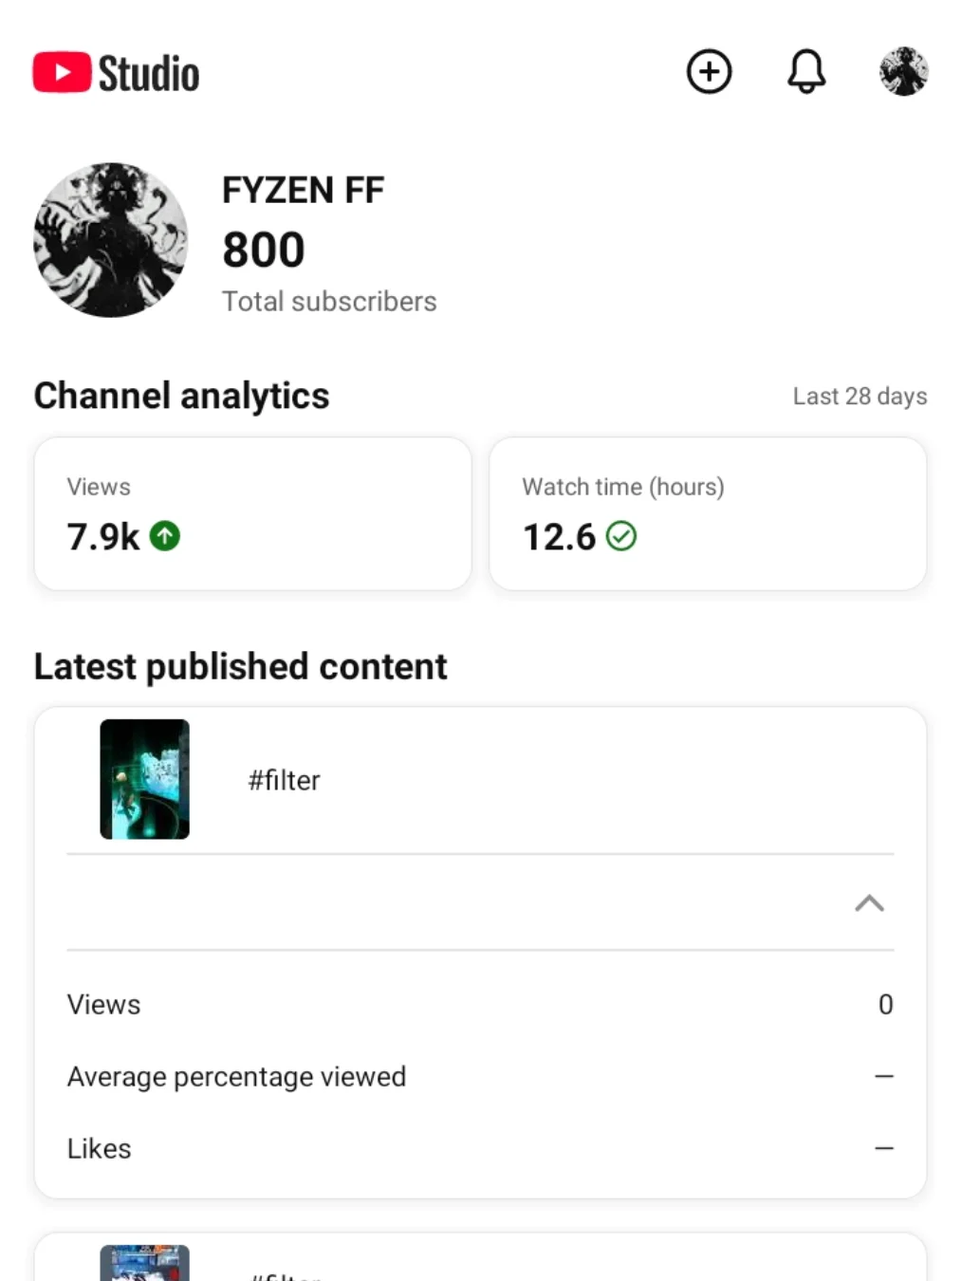Tap the Latest published content heading
This screenshot has width=961, height=1281.
[x=240, y=666]
